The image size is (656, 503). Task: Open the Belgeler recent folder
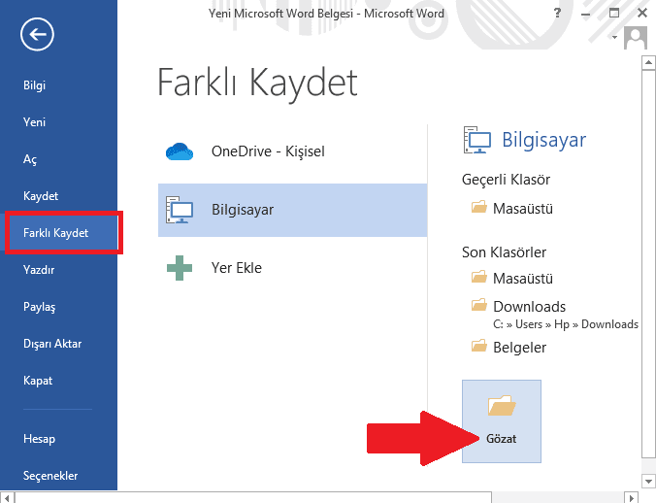pos(508,347)
